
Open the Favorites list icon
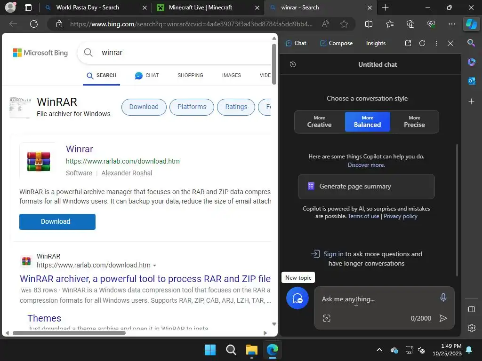coord(389,24)
